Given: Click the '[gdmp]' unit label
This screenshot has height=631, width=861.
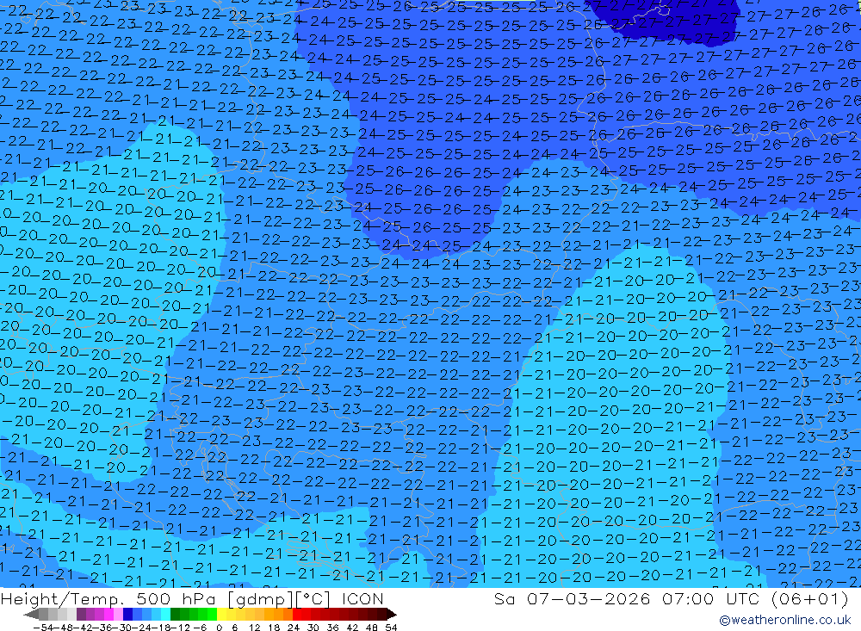Looking at the screenshot, I should pos(261,599).
